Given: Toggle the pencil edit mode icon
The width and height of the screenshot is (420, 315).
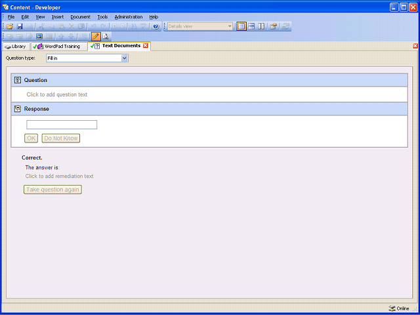Looking at the screenshot, I should (x=96, y=37).
